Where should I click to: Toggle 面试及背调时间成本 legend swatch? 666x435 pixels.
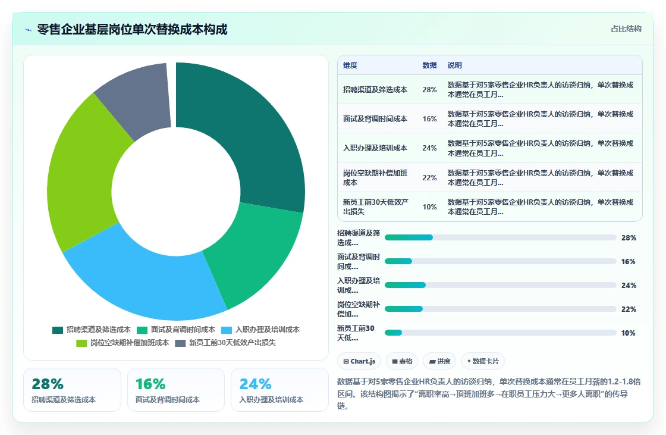(x=142, y=330)
